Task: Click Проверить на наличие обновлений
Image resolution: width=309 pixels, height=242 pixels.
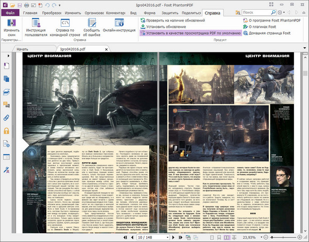Action: click(x=174, y=20)
